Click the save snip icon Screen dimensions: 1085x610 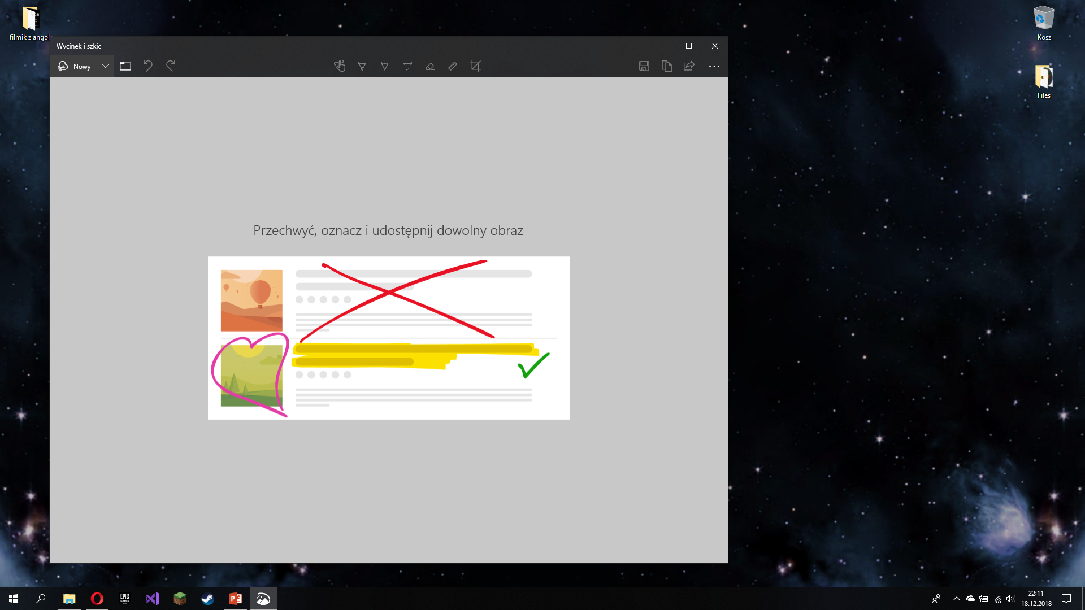click(x=644, y=66)
